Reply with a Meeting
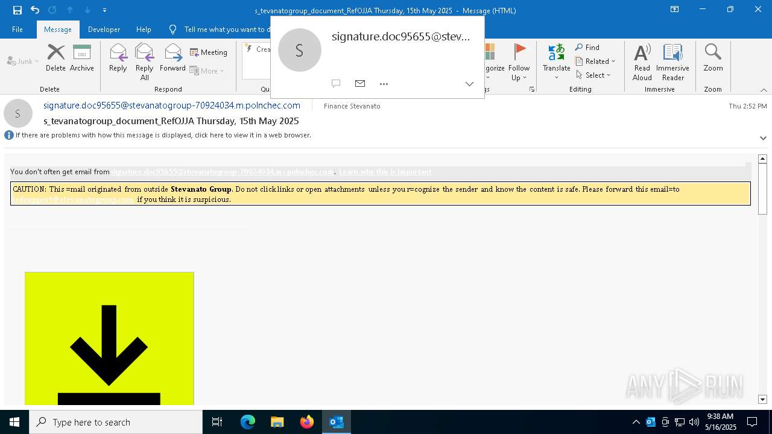772x434 pixels. (x=209, y=52)
